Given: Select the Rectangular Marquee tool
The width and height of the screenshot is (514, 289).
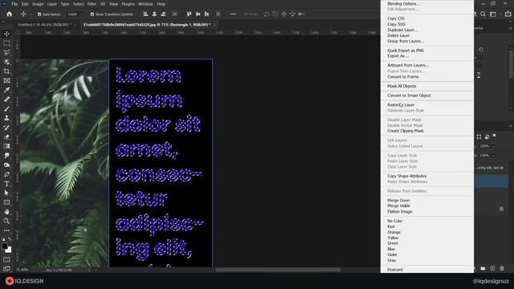Looking at the screenshot, I should click(x=6, y=43).
